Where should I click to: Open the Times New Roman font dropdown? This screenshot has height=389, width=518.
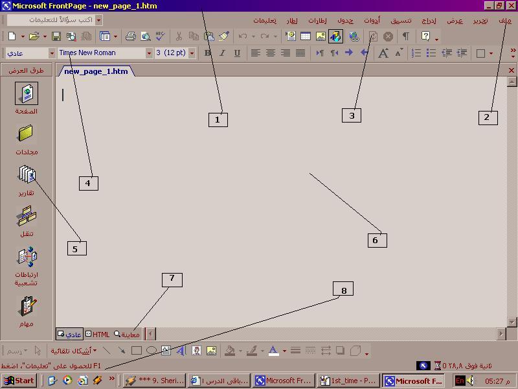pos(149,53)
